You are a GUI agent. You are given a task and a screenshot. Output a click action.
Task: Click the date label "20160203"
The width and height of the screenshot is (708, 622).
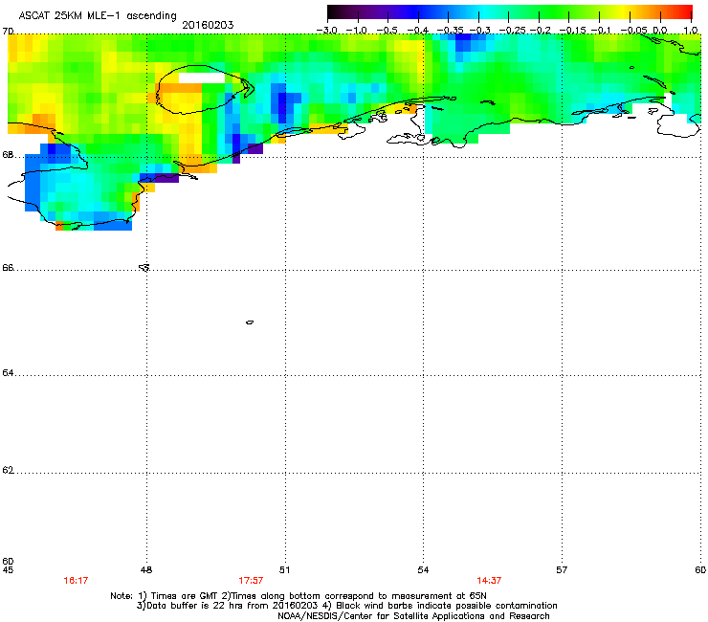click(208, 25)
